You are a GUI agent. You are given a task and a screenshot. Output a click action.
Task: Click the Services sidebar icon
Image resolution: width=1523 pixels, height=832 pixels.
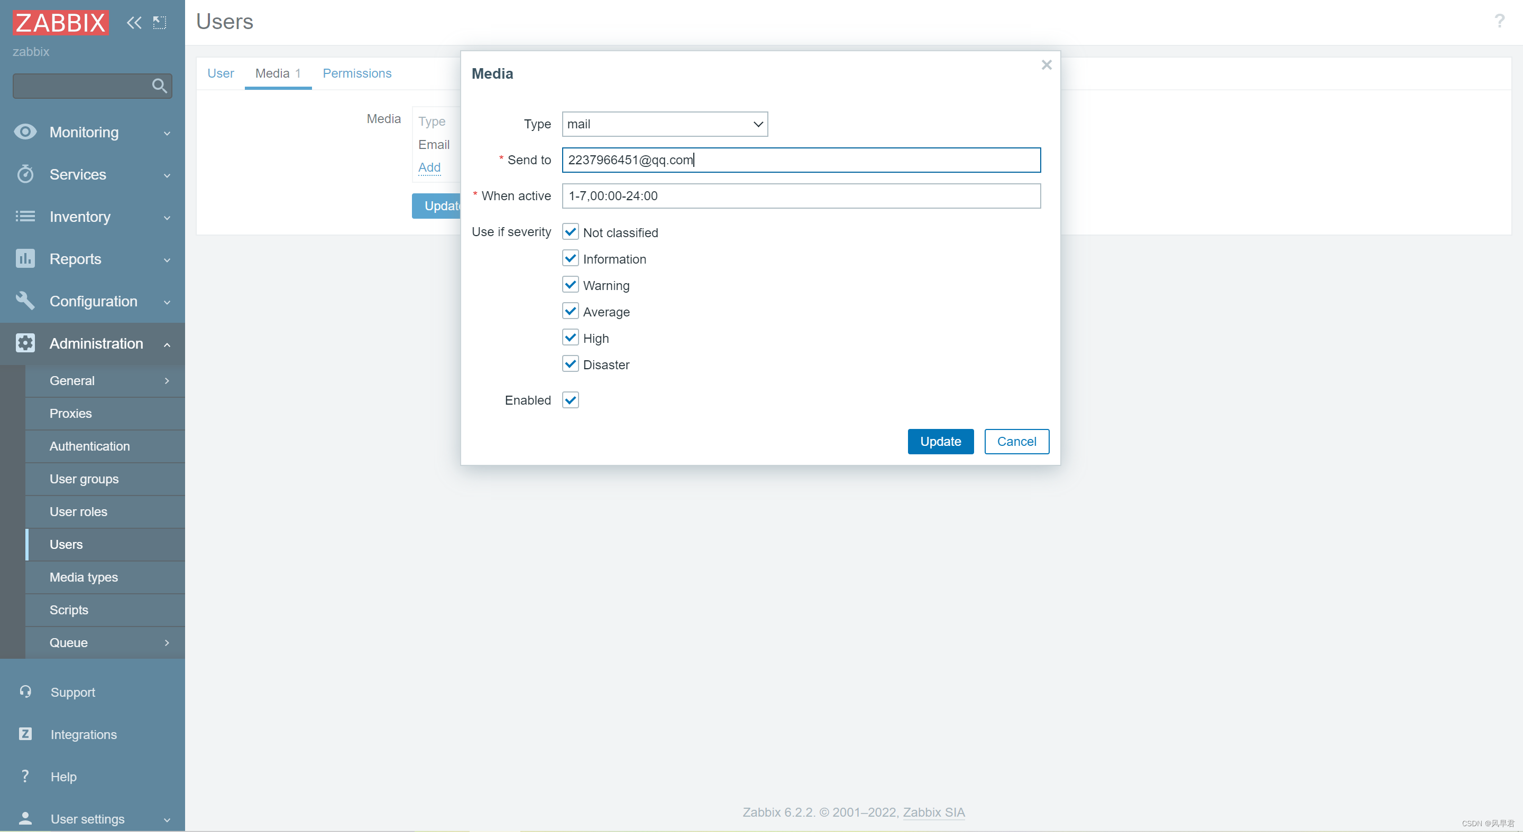pos(25,174)
